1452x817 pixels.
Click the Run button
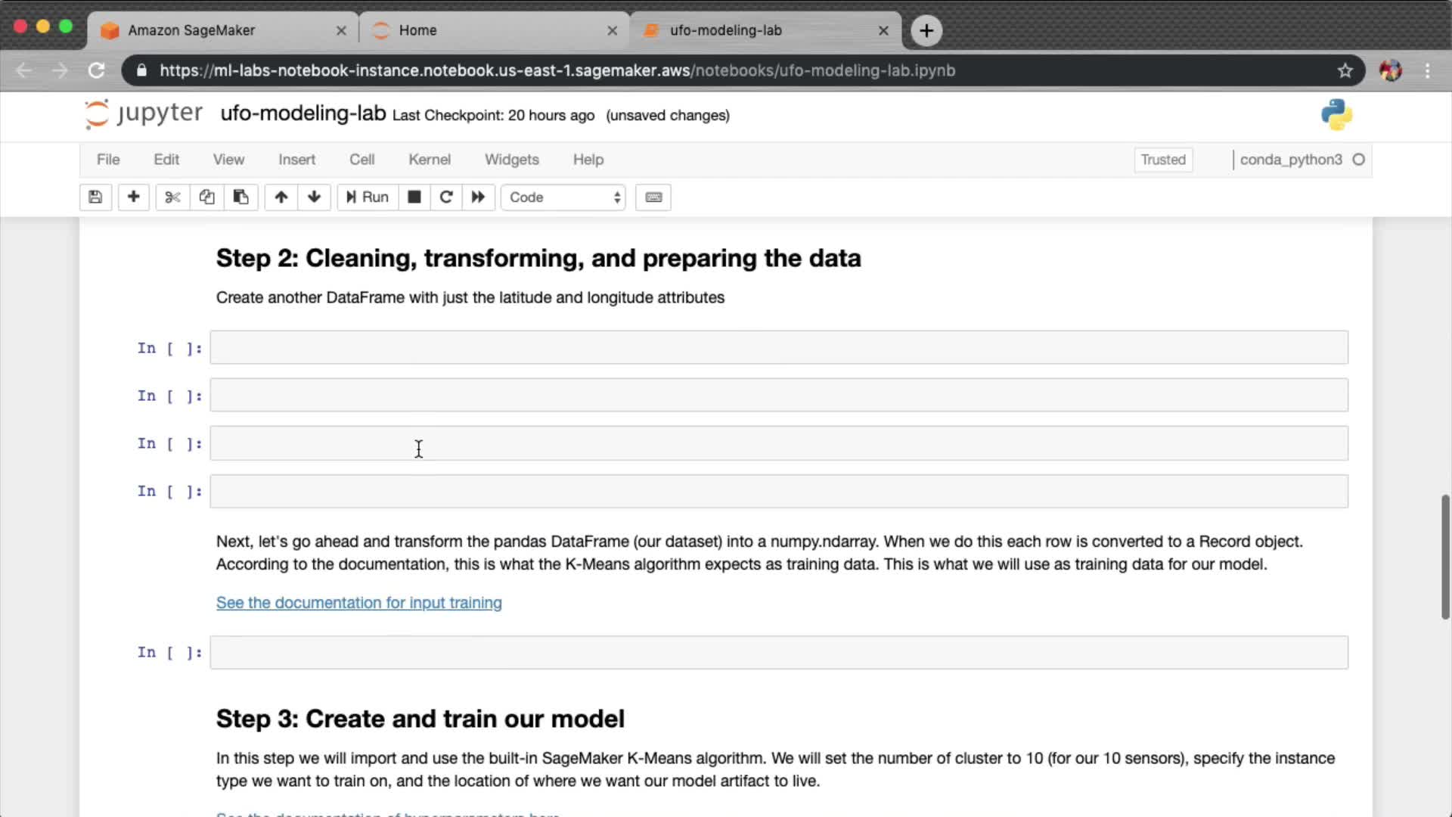(x=368, y=197)
